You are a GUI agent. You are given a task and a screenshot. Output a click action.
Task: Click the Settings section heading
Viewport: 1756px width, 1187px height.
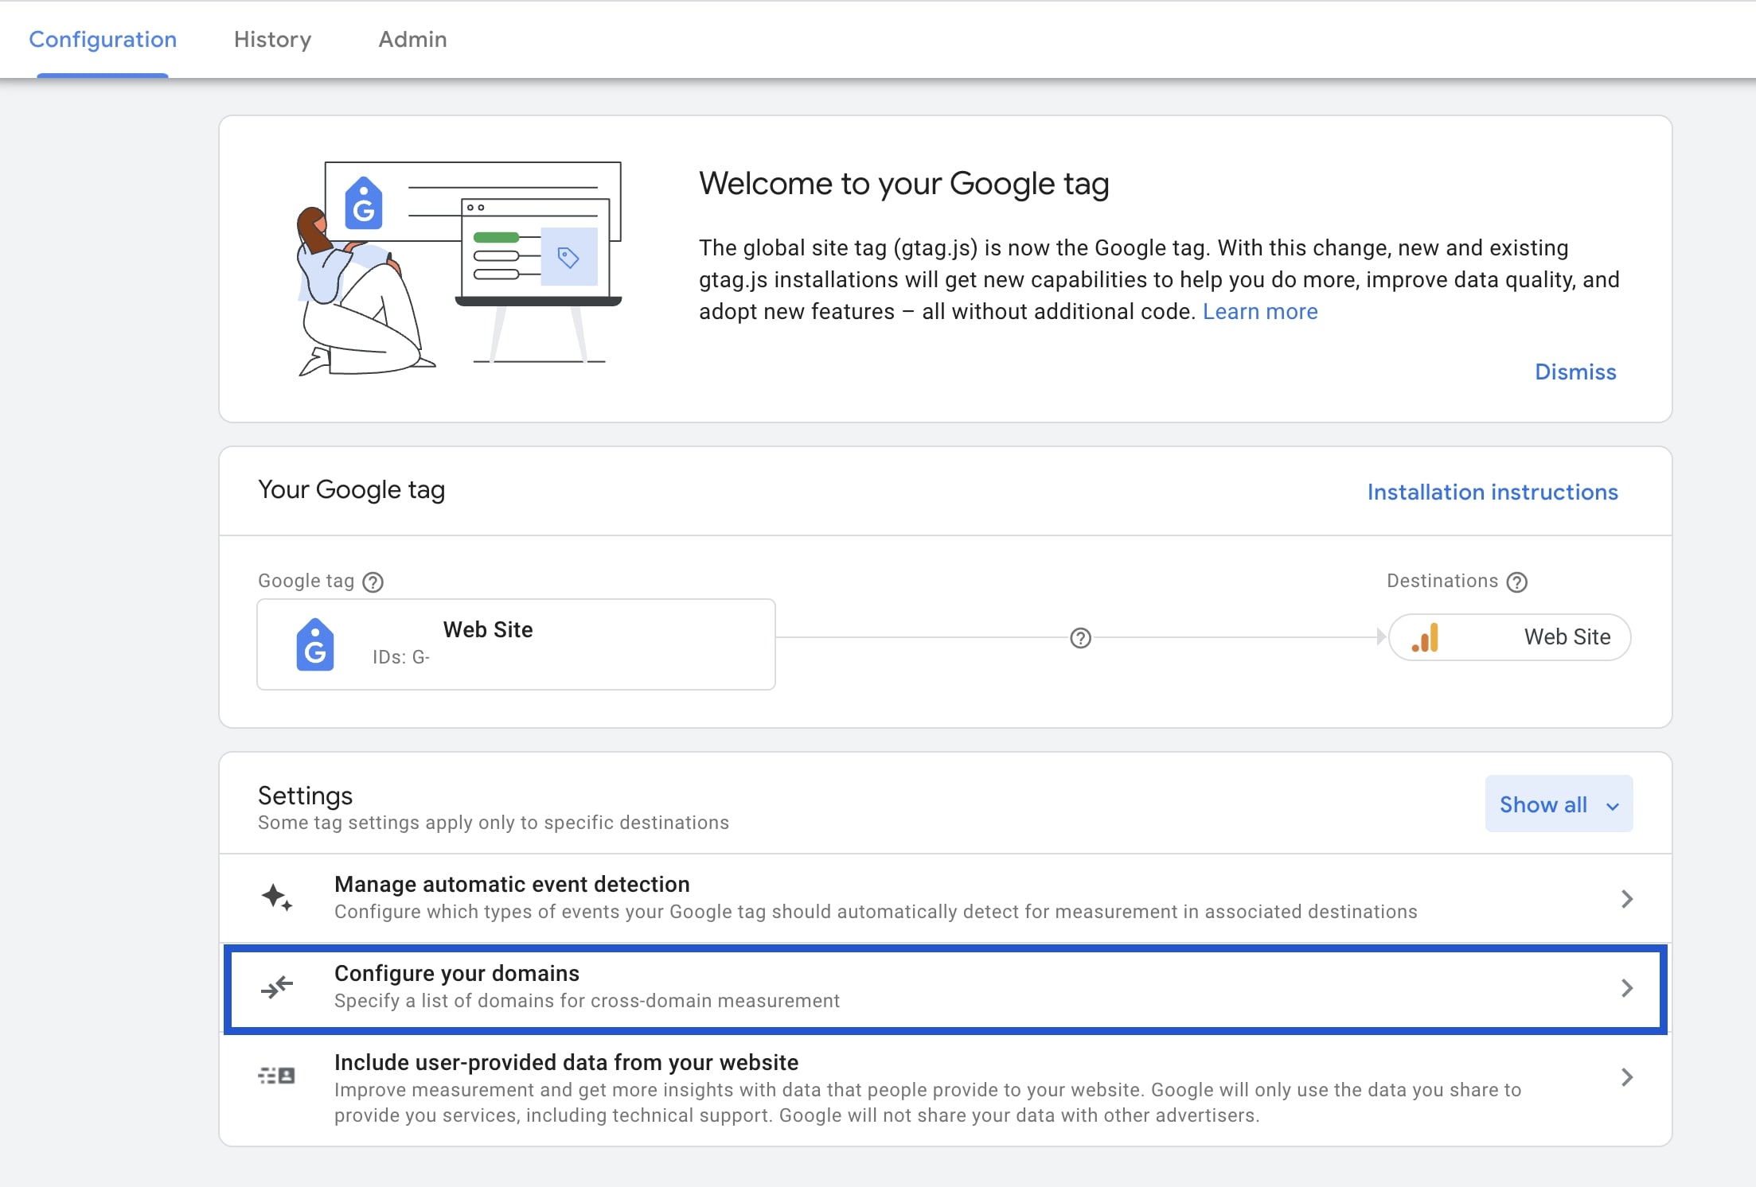pos(305,796)
